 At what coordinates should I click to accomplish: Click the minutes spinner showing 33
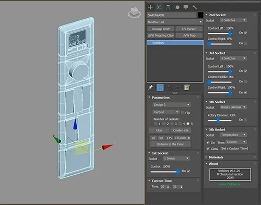[x=177, y=187]
